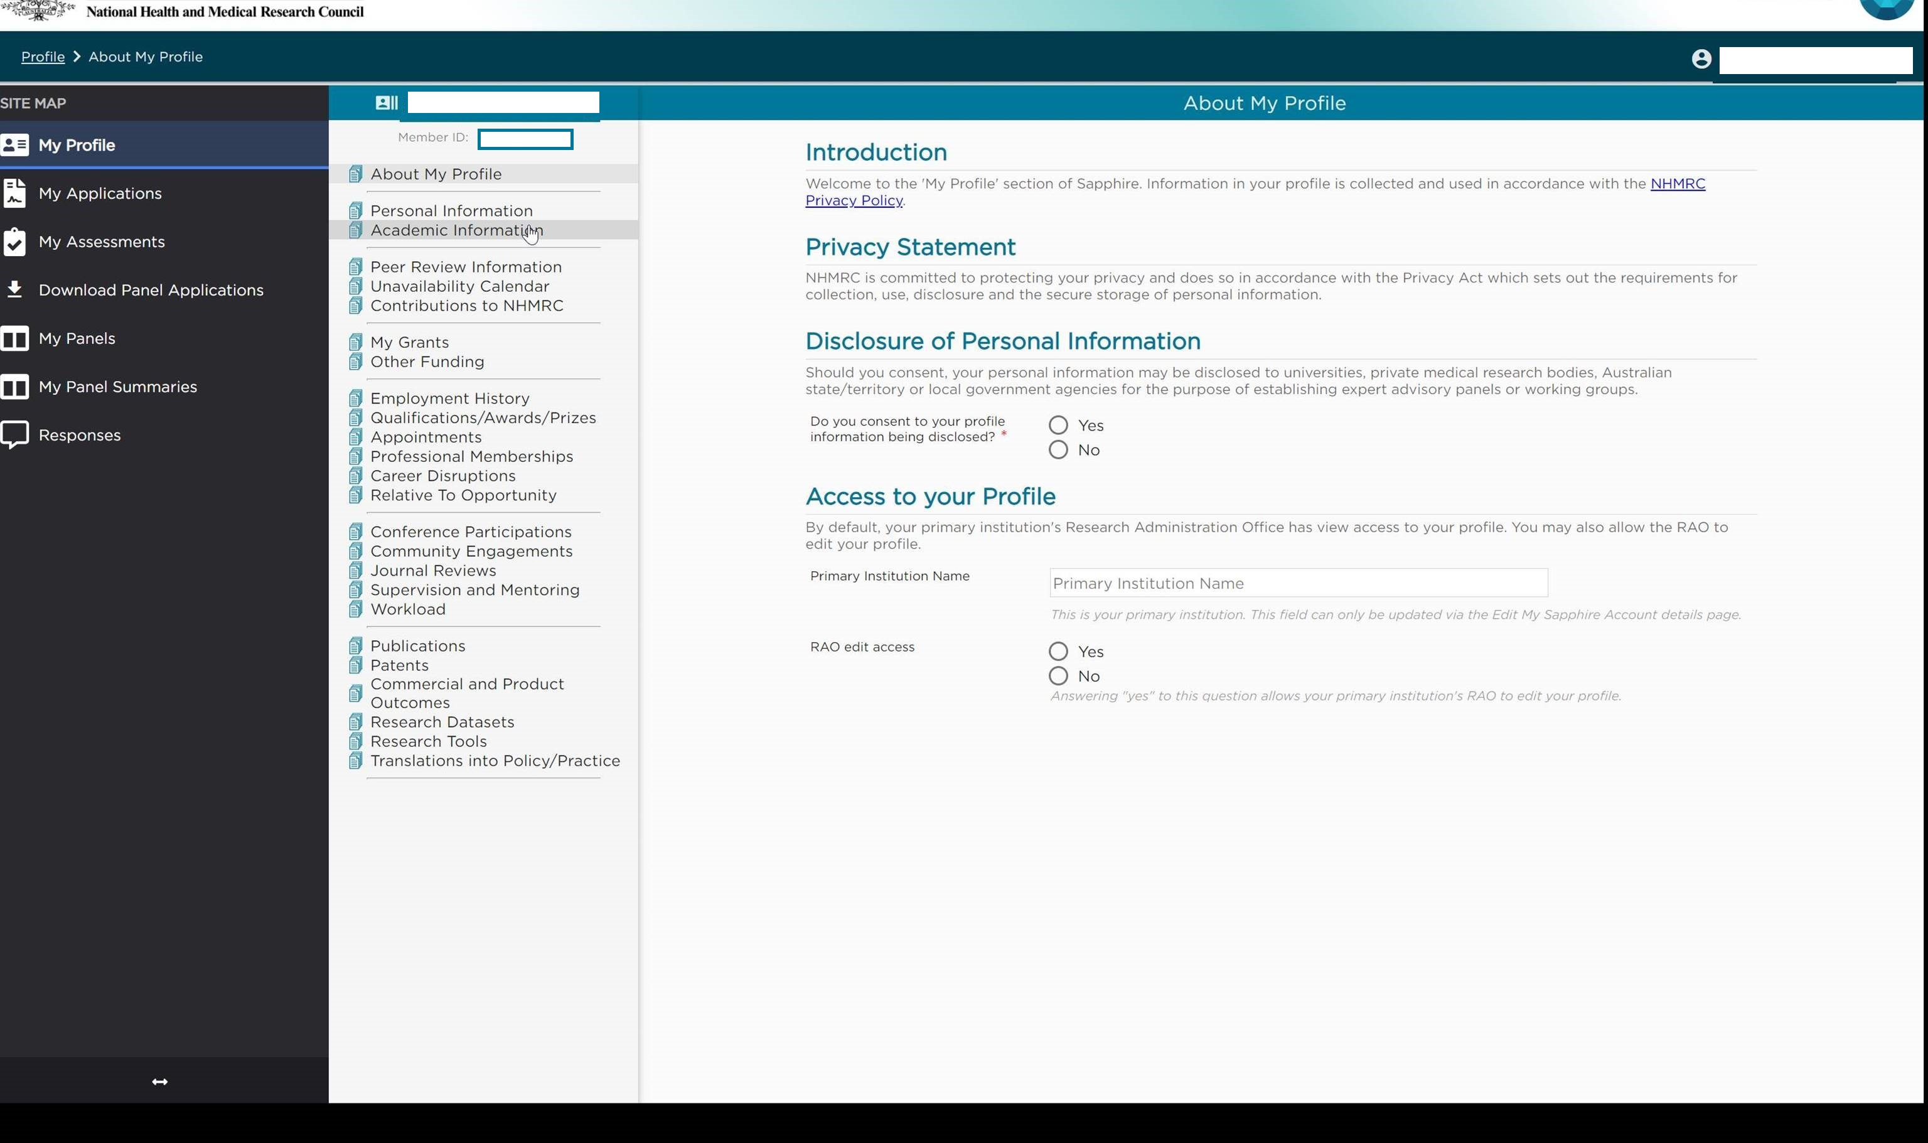
Task: Open Community Engagements section
Action: (471, 552)
